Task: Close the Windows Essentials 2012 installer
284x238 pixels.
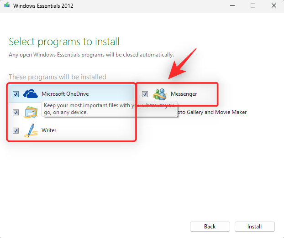Action: pyautogui.click(x=274, y=5)
